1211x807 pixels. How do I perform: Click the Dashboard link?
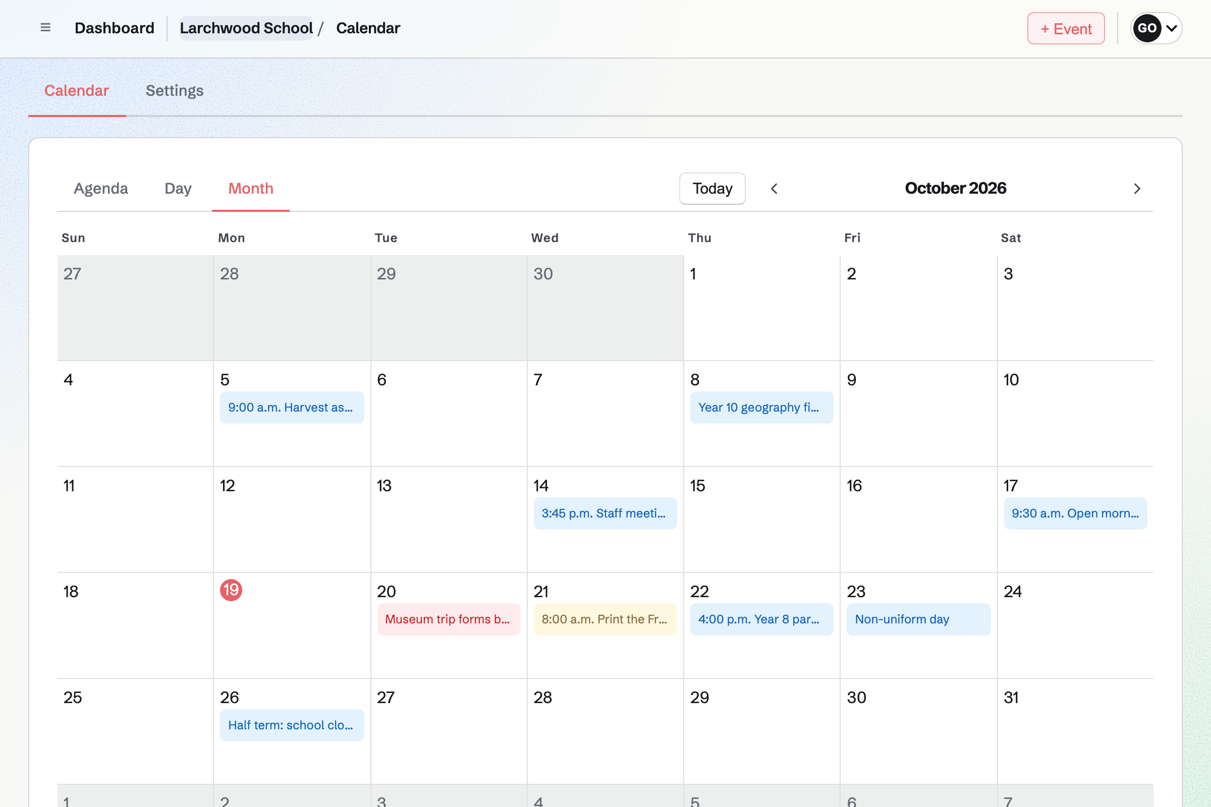point(115,28)
